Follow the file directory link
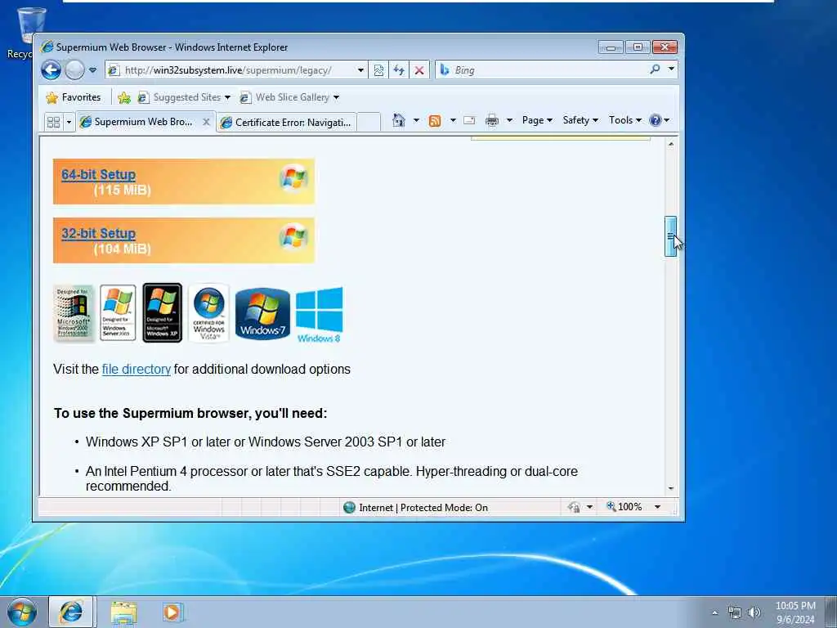The height and width of the screenshot is (628, 837). pyautogui.click(x=137, y=370)
